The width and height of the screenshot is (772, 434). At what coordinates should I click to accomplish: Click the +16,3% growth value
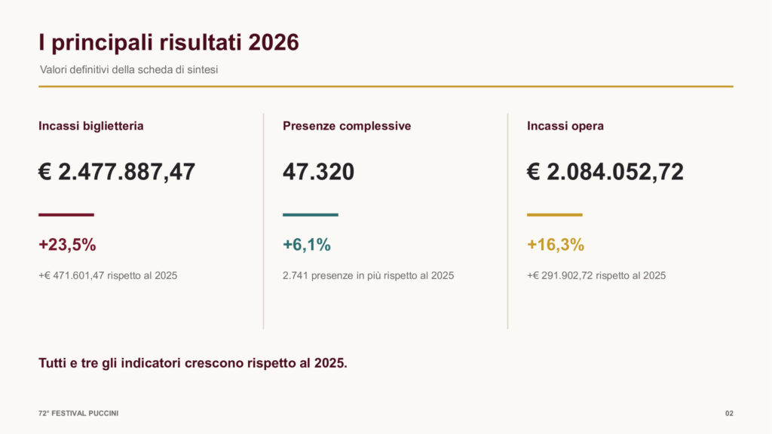pos(556,245)
